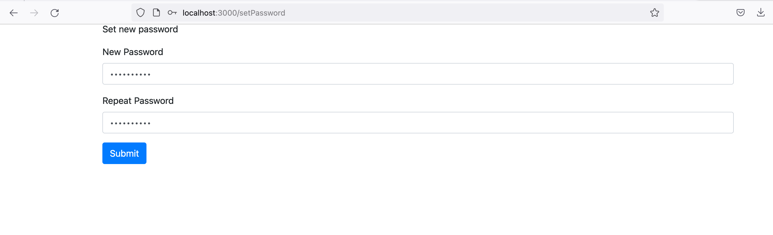
Task: Click the masked dots in Repeat Password
Action: [130, 123]
